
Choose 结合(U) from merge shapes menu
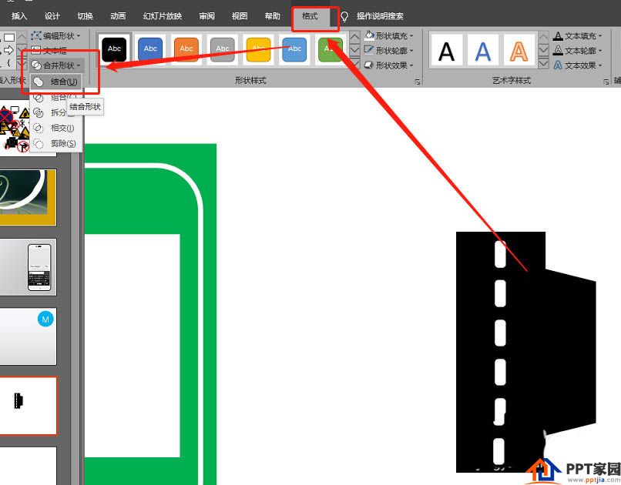coord(55,82)
